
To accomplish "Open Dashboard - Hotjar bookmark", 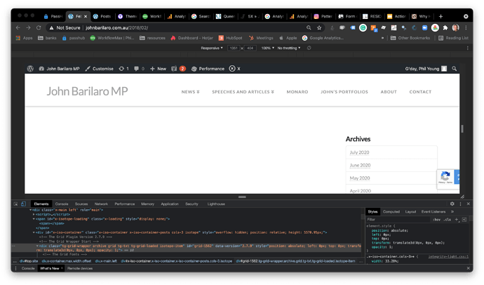I will [x=191, y=38].
